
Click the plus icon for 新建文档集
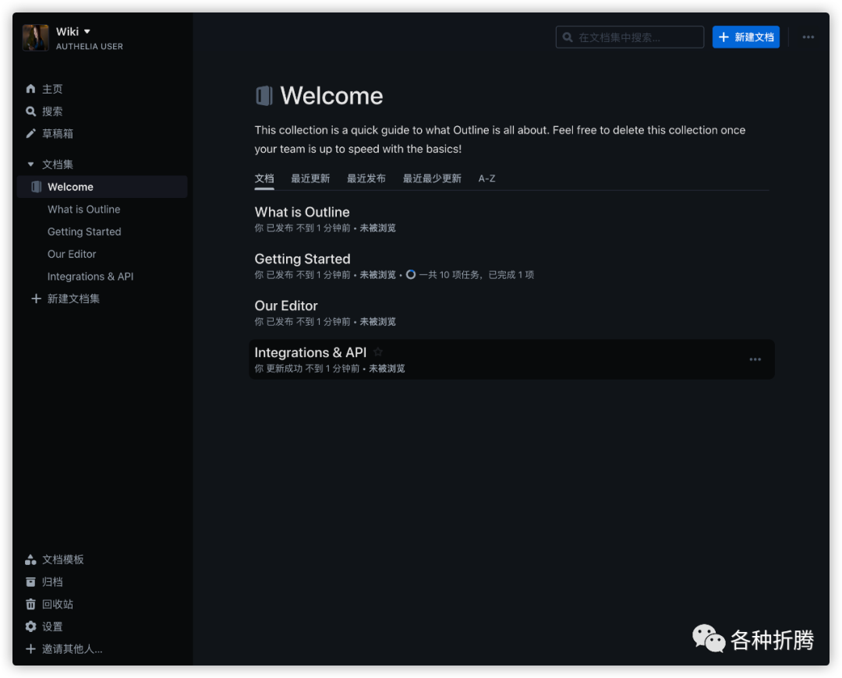(36, 298)
